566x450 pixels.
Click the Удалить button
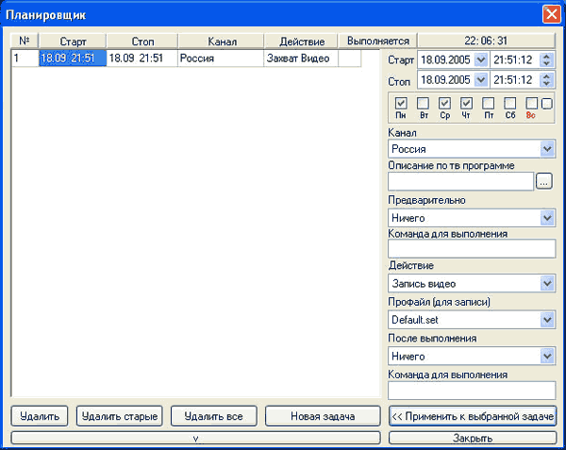[40, 416]
